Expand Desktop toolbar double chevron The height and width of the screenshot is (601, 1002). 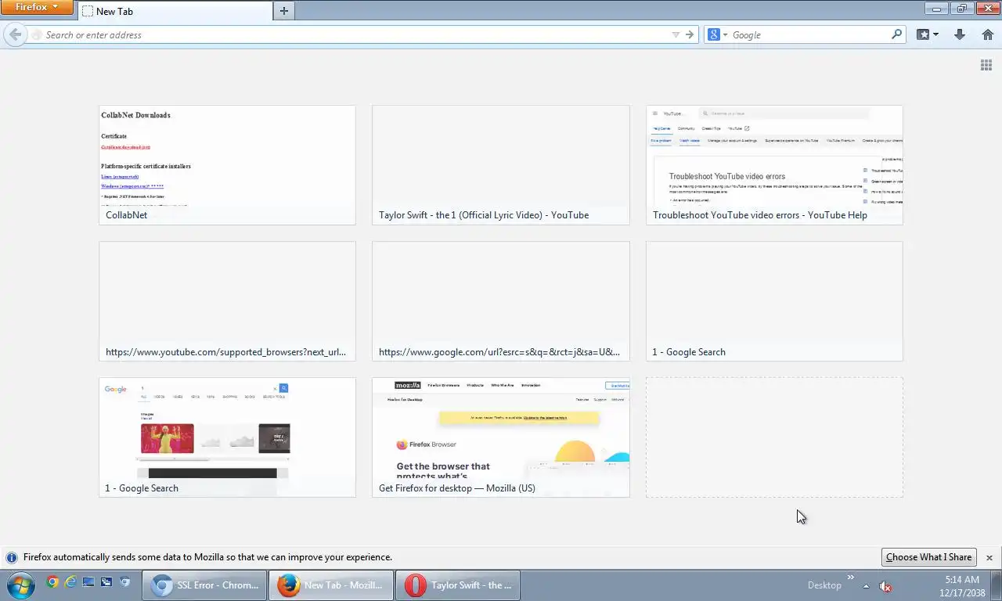[851, 578]
